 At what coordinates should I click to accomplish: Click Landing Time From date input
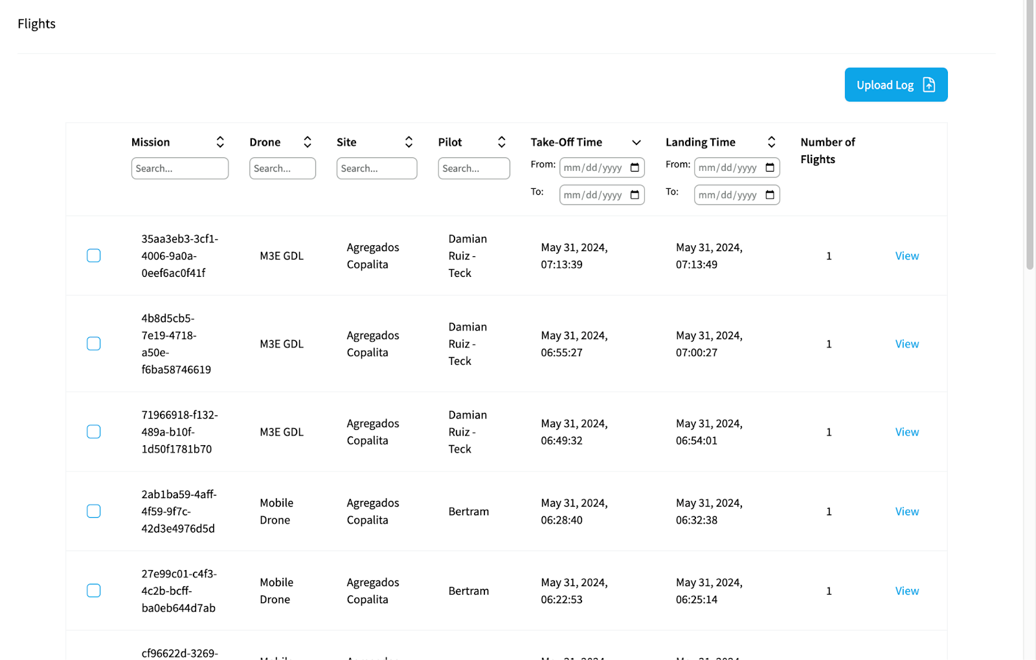tap(737, 168)
